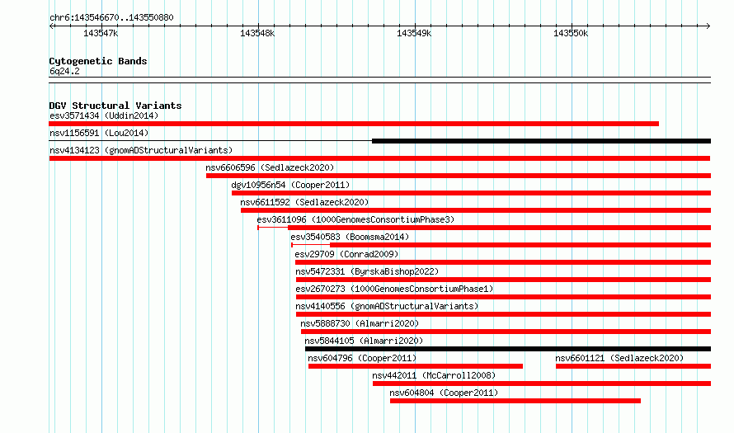
Task: Click the chr6:143546670..143550880 coordinates text
Action: click(x=111, y=17)
